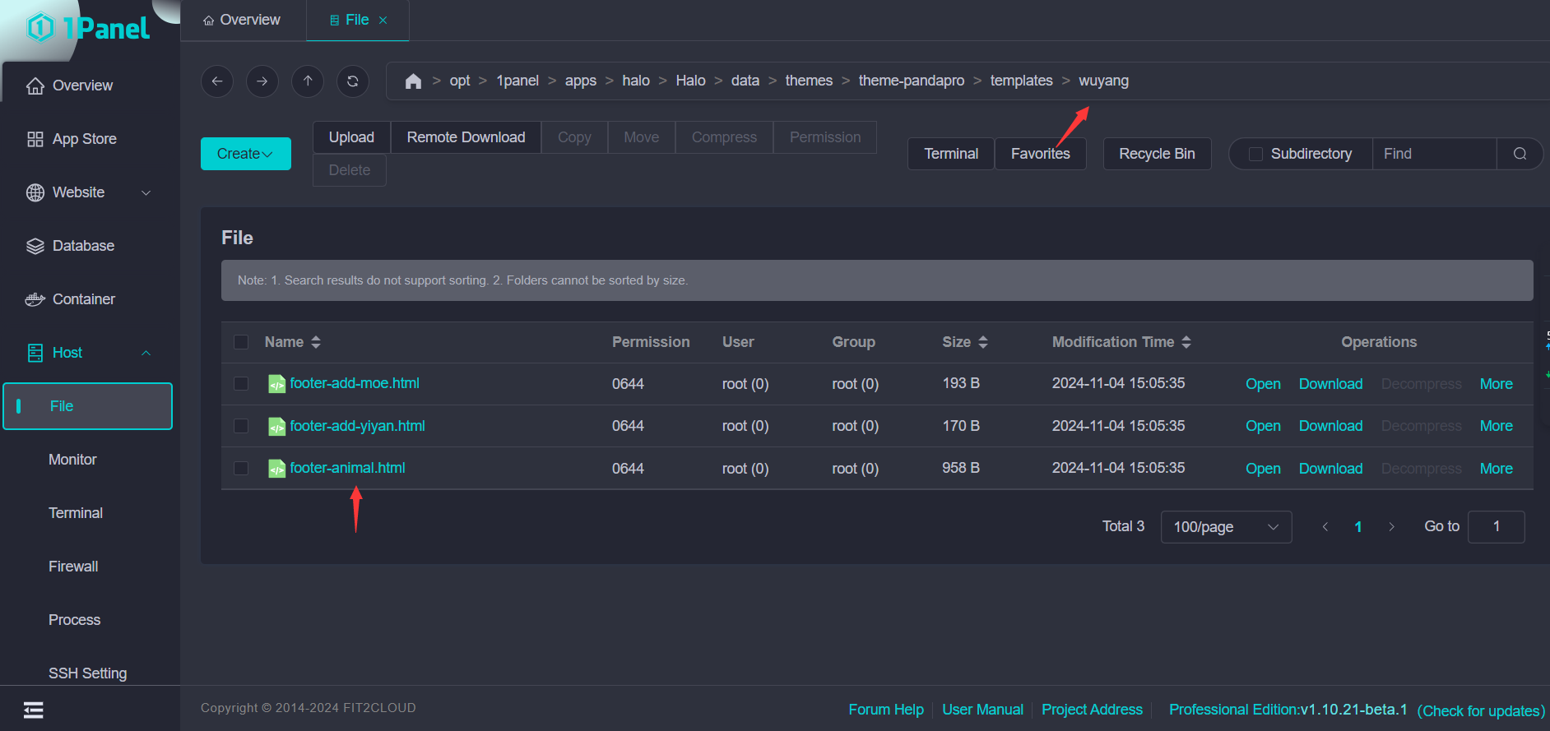Sort files by Name

(x=316, y=342)
